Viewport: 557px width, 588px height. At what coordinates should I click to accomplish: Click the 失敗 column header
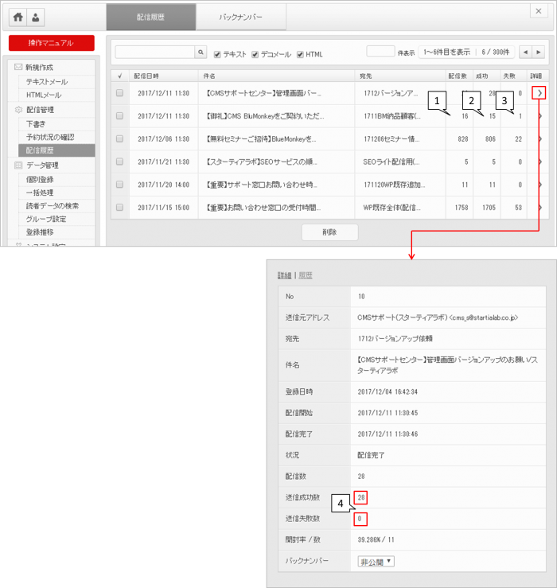pos(509,76)
